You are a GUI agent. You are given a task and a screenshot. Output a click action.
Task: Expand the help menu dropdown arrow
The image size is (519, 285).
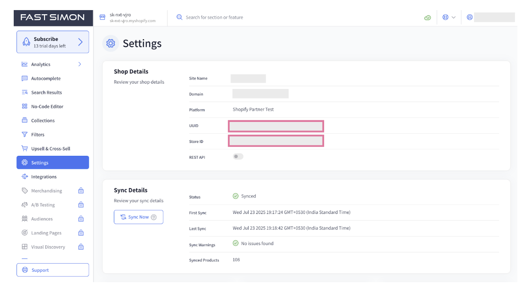click(454, 17)
